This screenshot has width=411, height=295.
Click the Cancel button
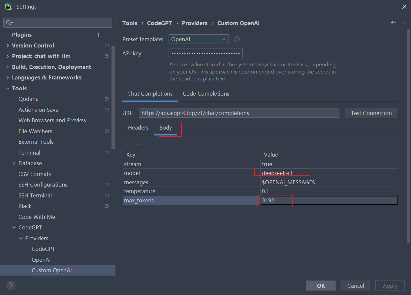[356, 286]
